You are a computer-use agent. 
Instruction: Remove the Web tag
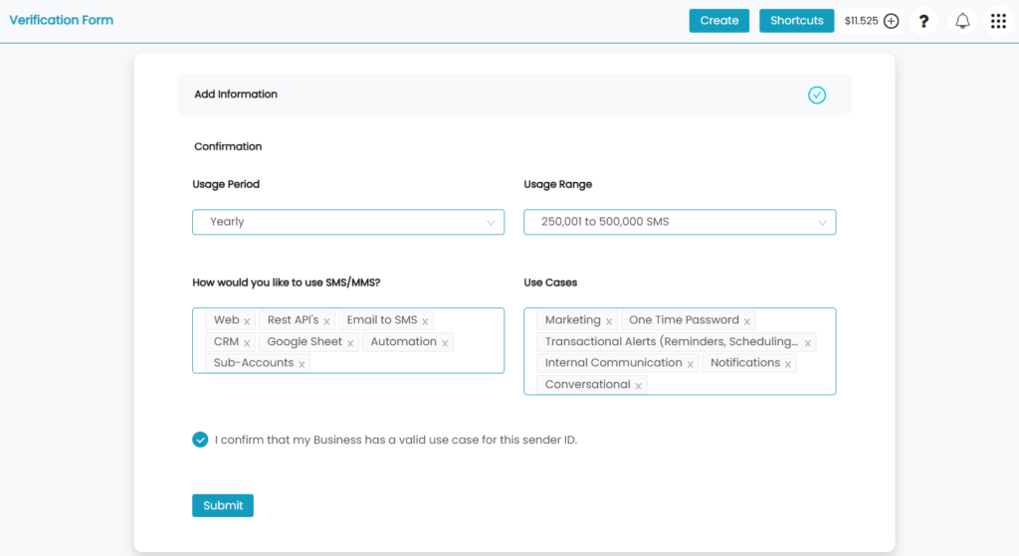tap(247, 321)
